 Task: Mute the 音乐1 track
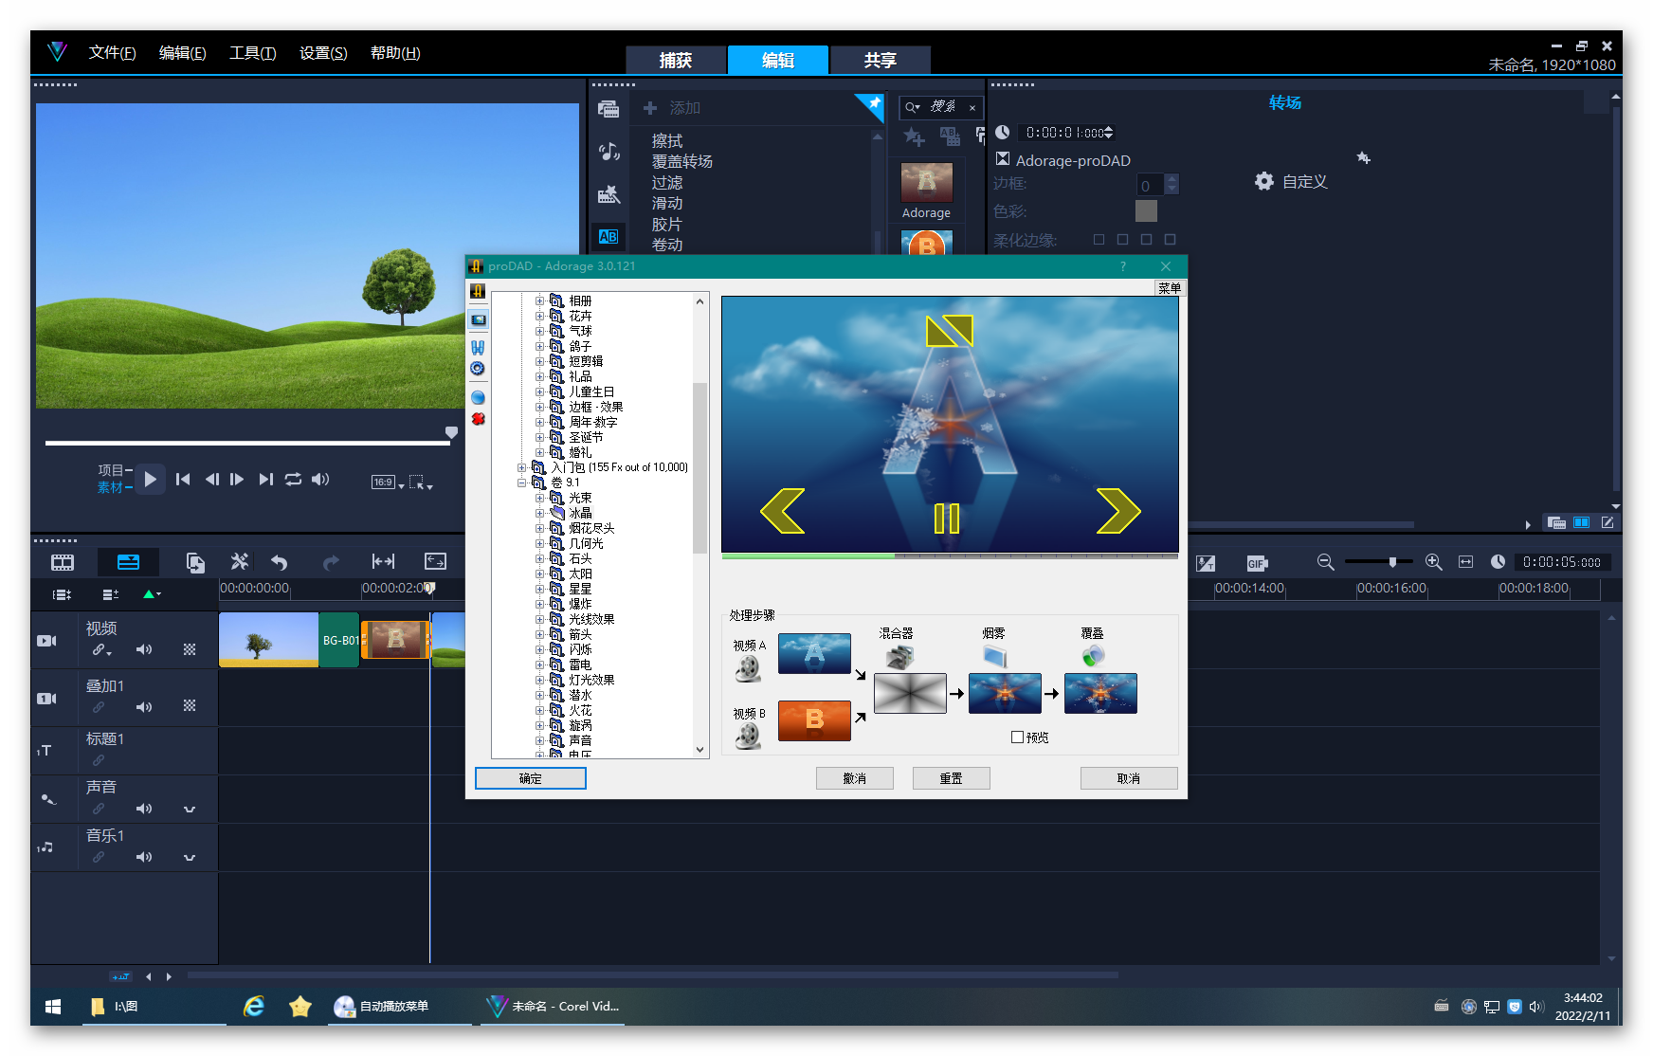point(144,857)
